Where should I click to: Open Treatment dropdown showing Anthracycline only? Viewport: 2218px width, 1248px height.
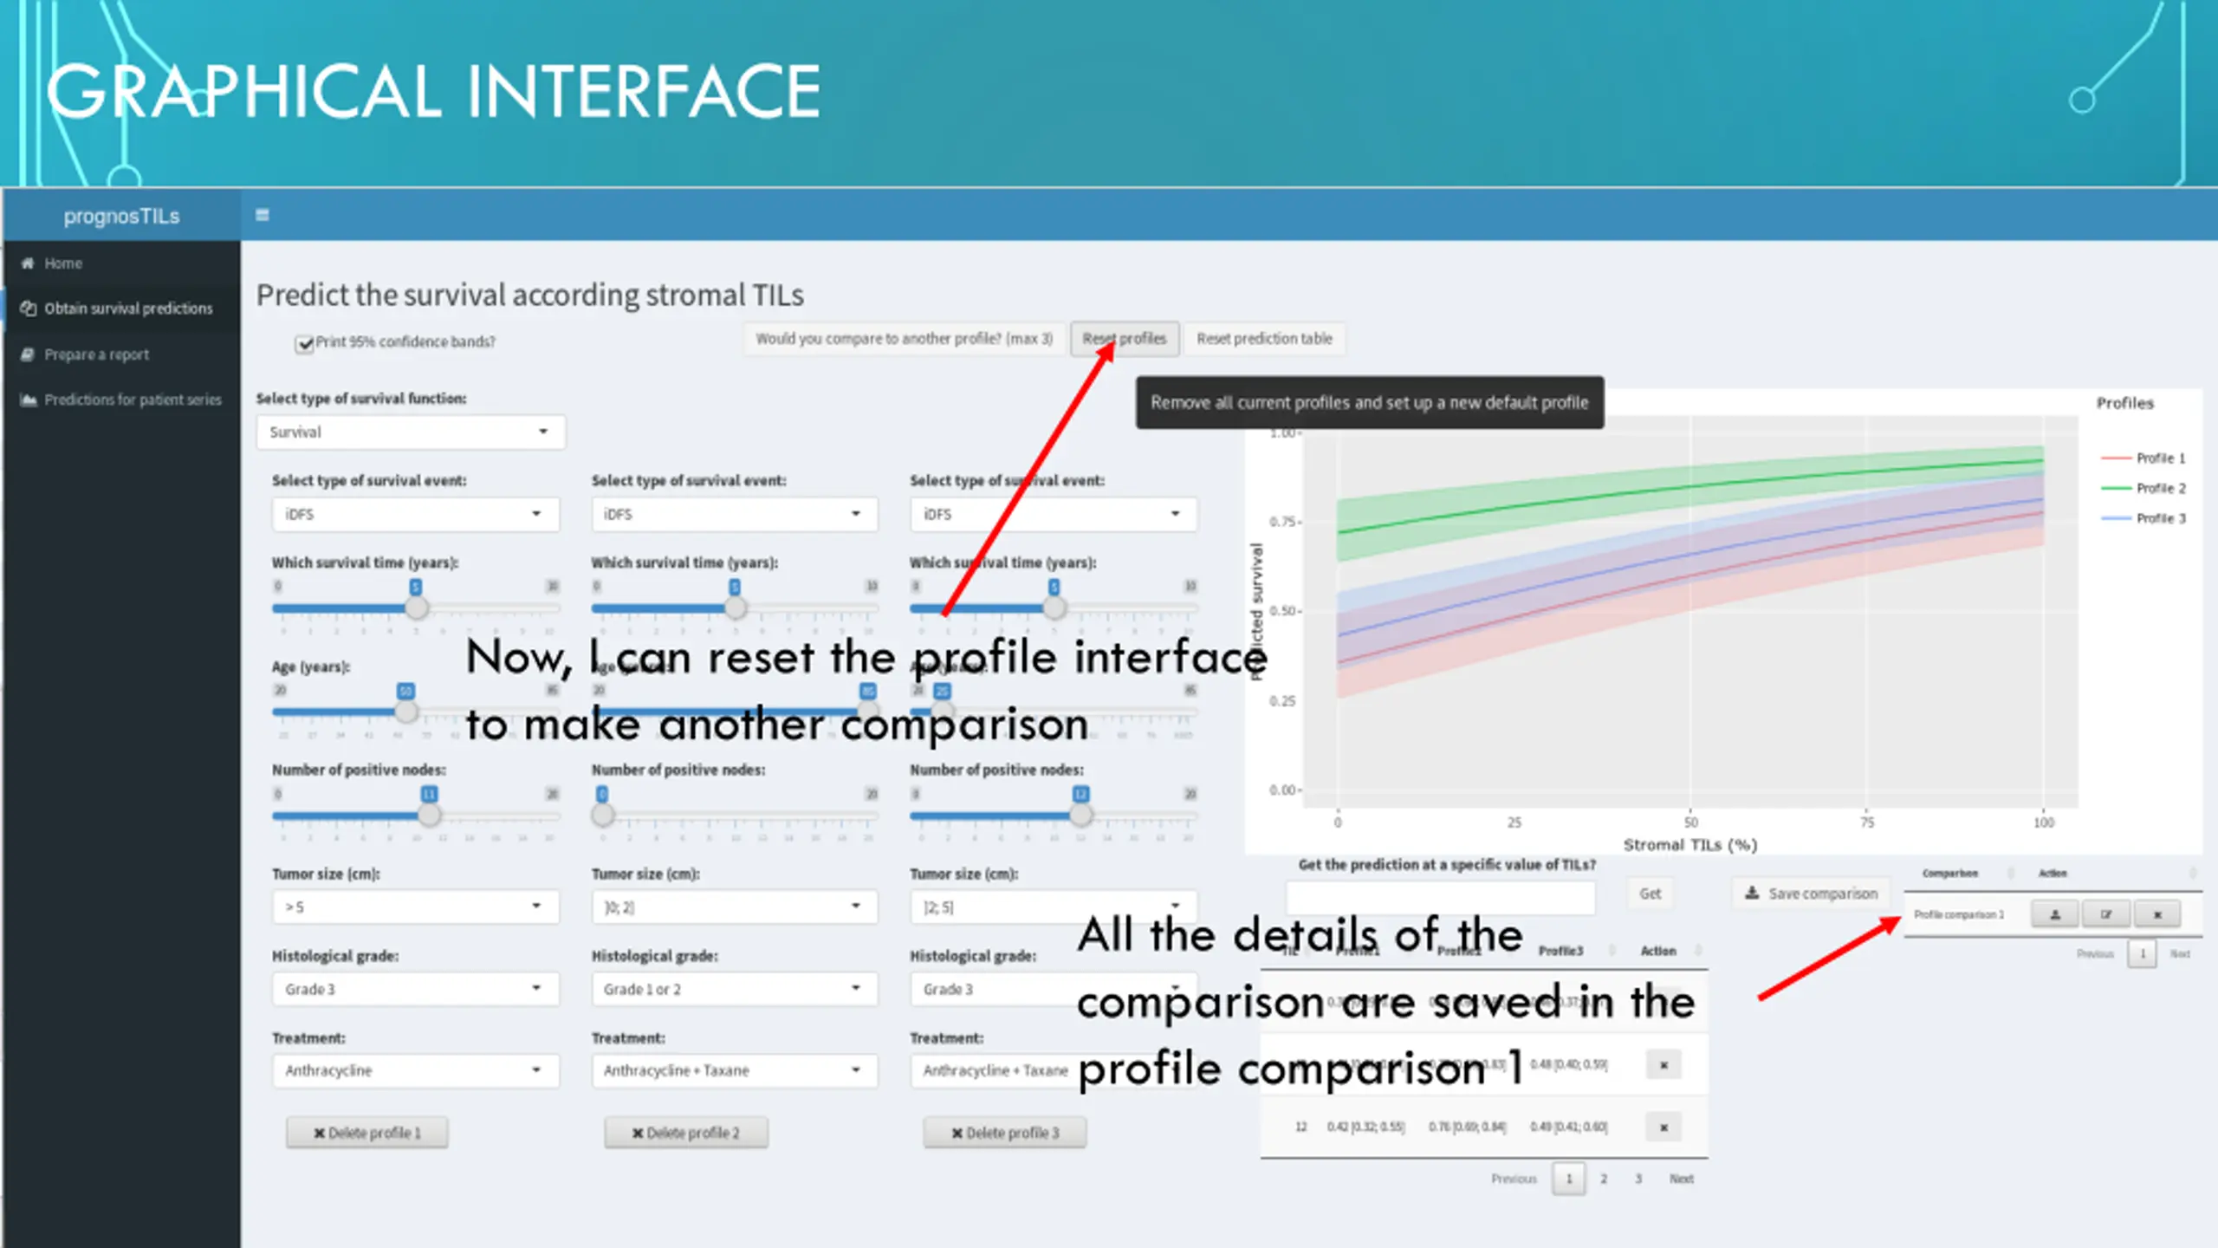click(416, 1071)
